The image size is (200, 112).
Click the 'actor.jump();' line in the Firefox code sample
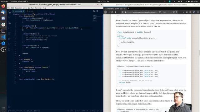(x=127, y=42)
